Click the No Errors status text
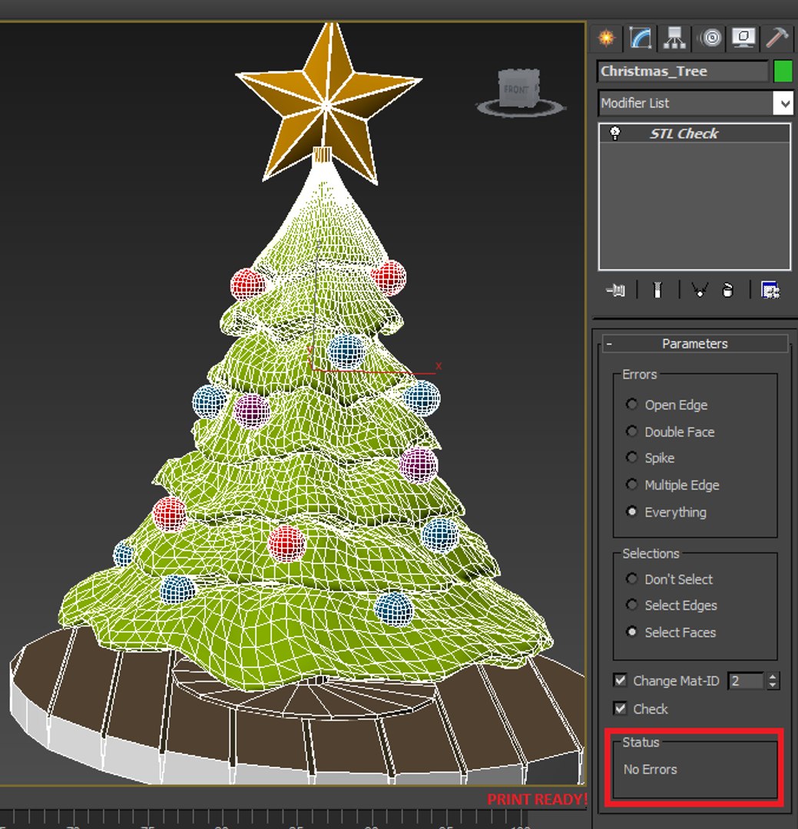This screenshot has height=829, width=798. coord(651,769)
